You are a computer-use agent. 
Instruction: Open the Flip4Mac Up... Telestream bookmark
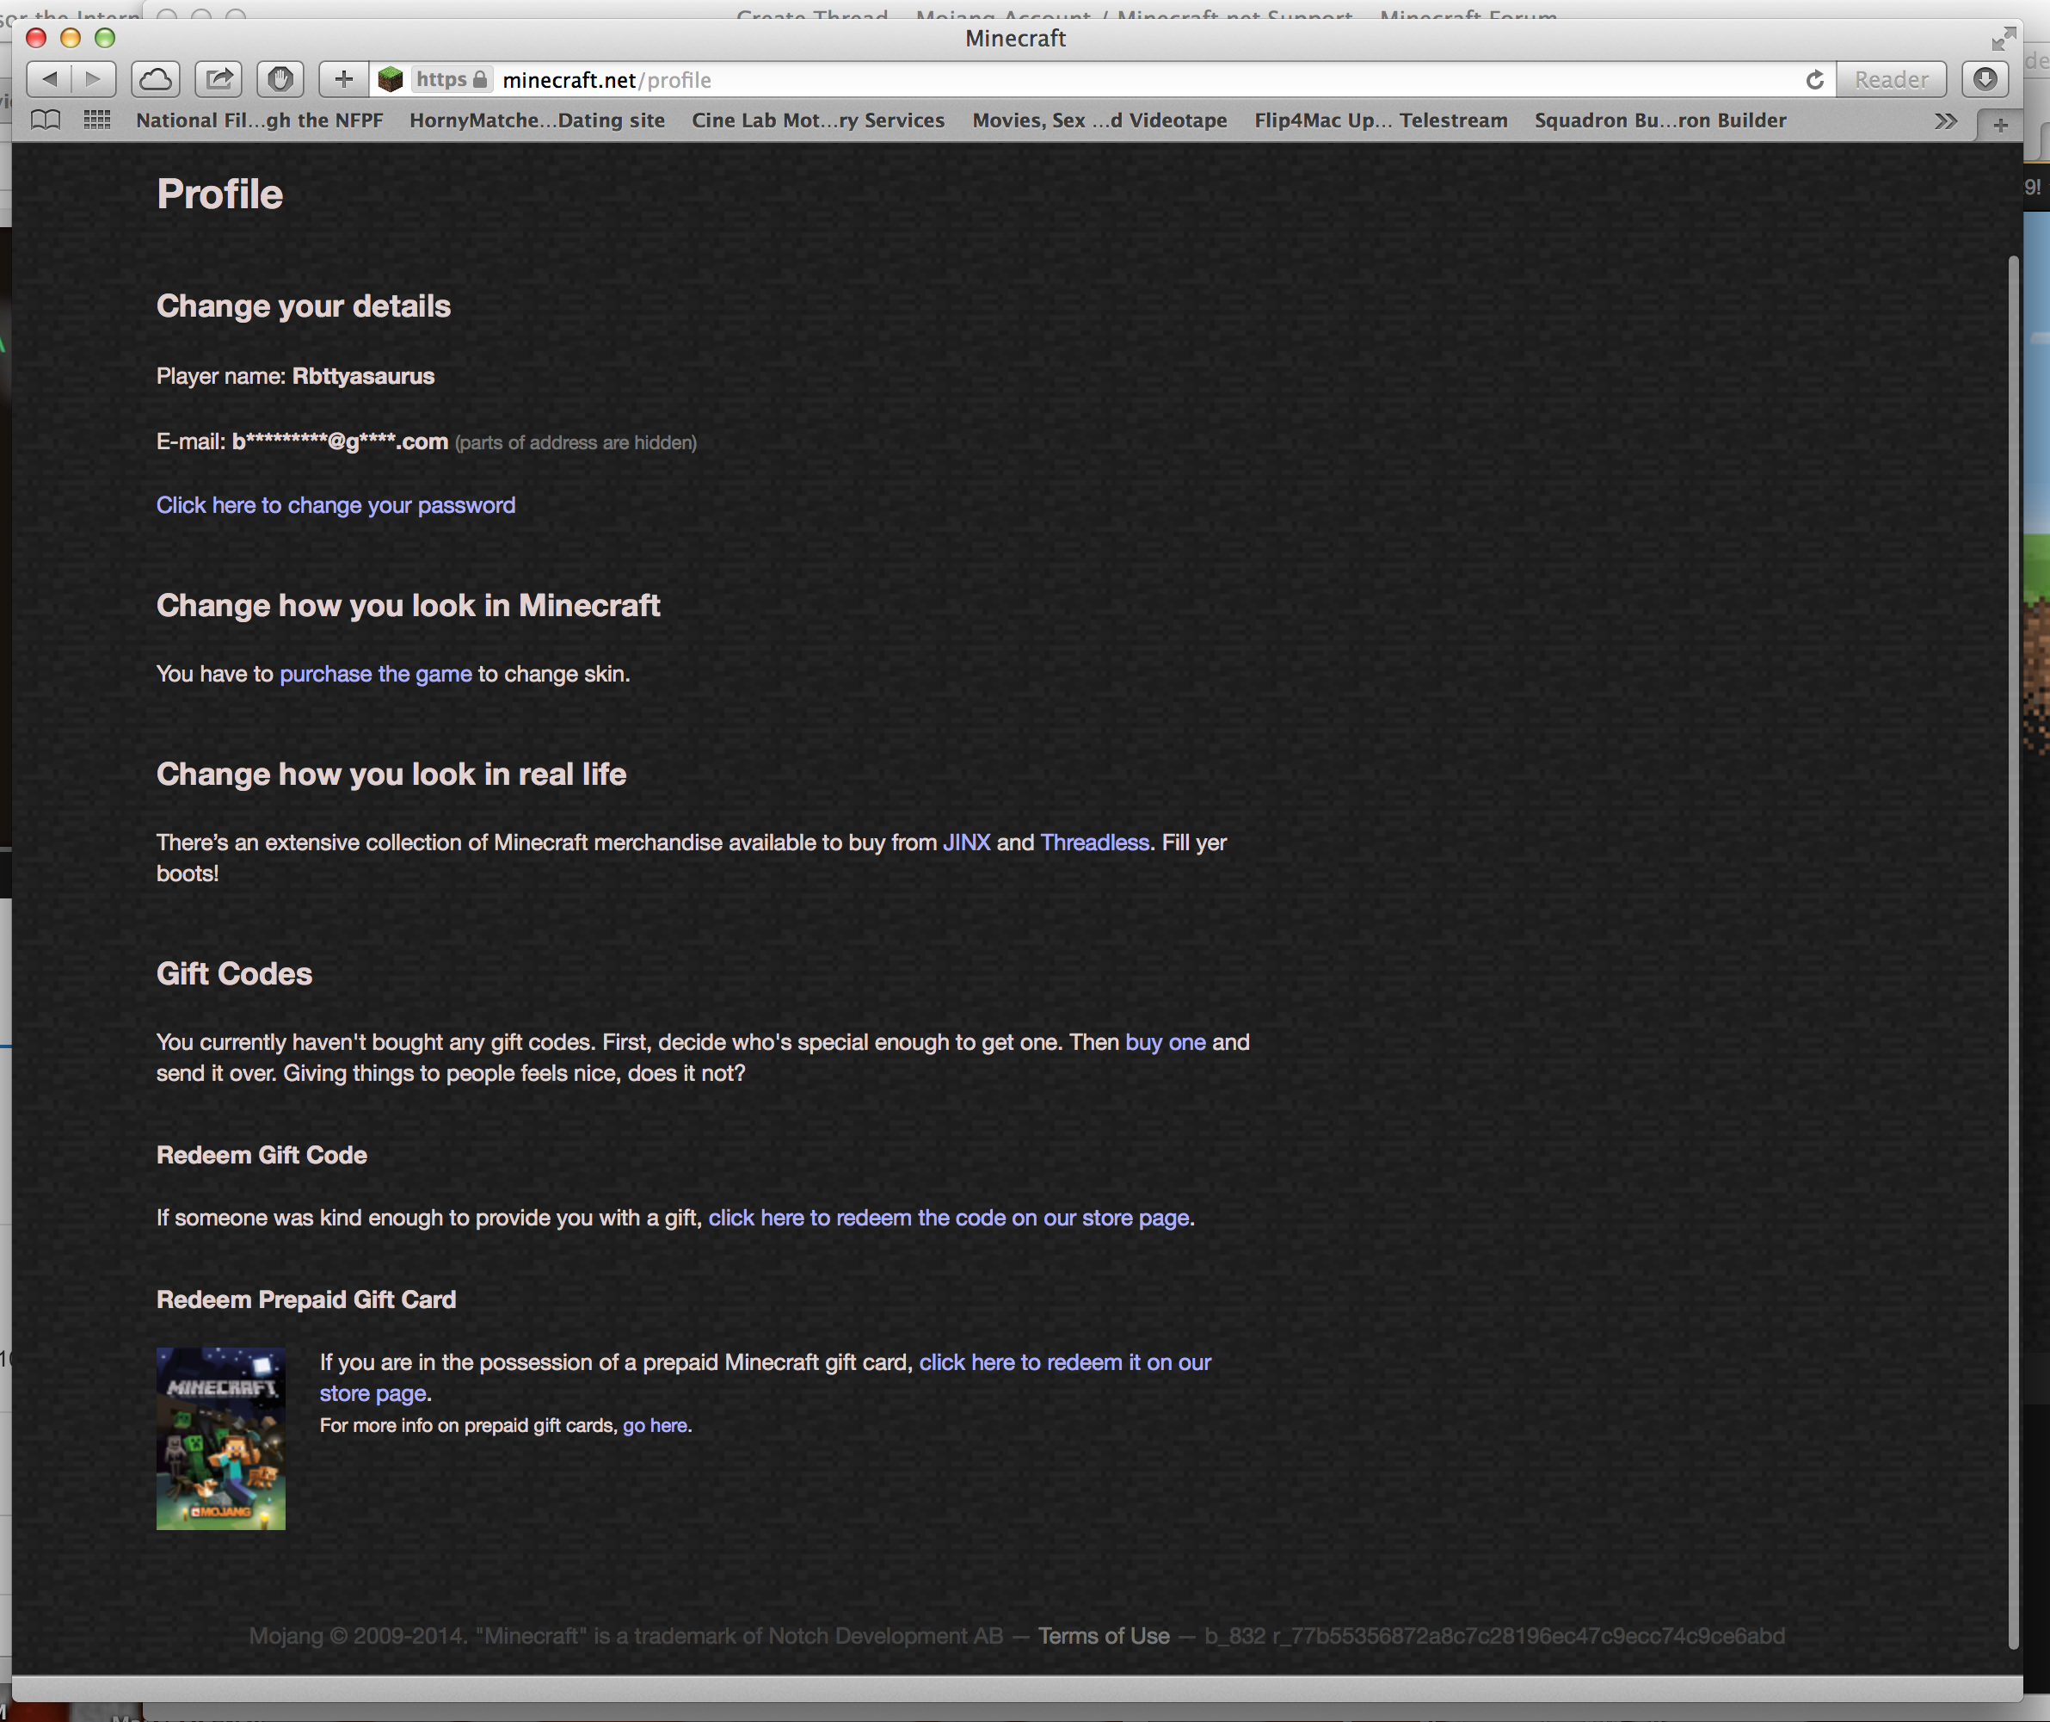click(x=1381, y=120)
